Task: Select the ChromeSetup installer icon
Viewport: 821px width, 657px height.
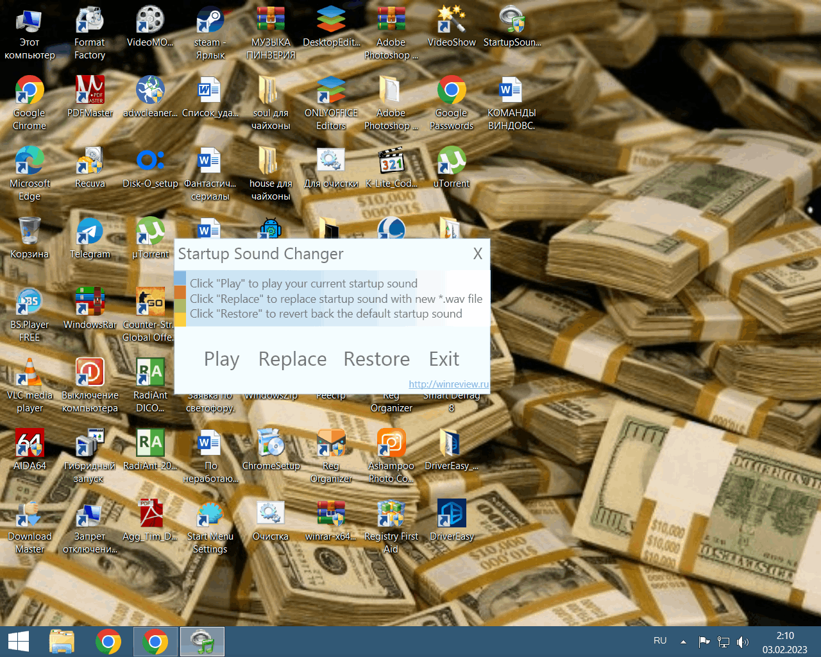Action: point(271,450)
